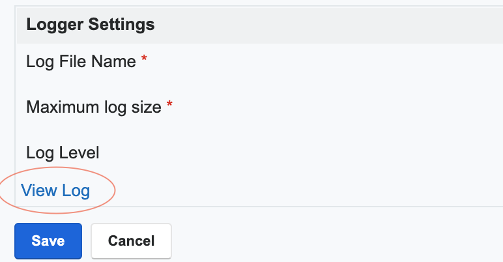This screenshot has height=262, width=503.
Task: Click blank row area right of Log Level
Action: 301,153
